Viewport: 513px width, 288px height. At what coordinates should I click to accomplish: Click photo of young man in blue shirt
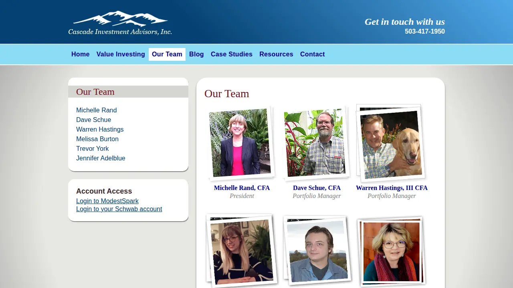[317, 250]
